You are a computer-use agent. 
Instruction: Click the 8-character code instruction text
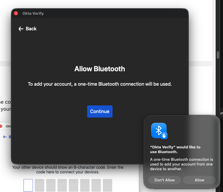click(x=68, y=170)
